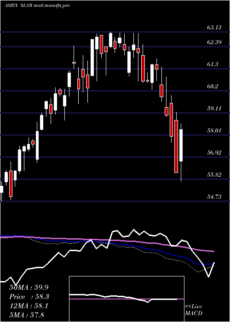Click the 60.2 price level label
This screenshot has height=322, width=230.
click(213, 86)
